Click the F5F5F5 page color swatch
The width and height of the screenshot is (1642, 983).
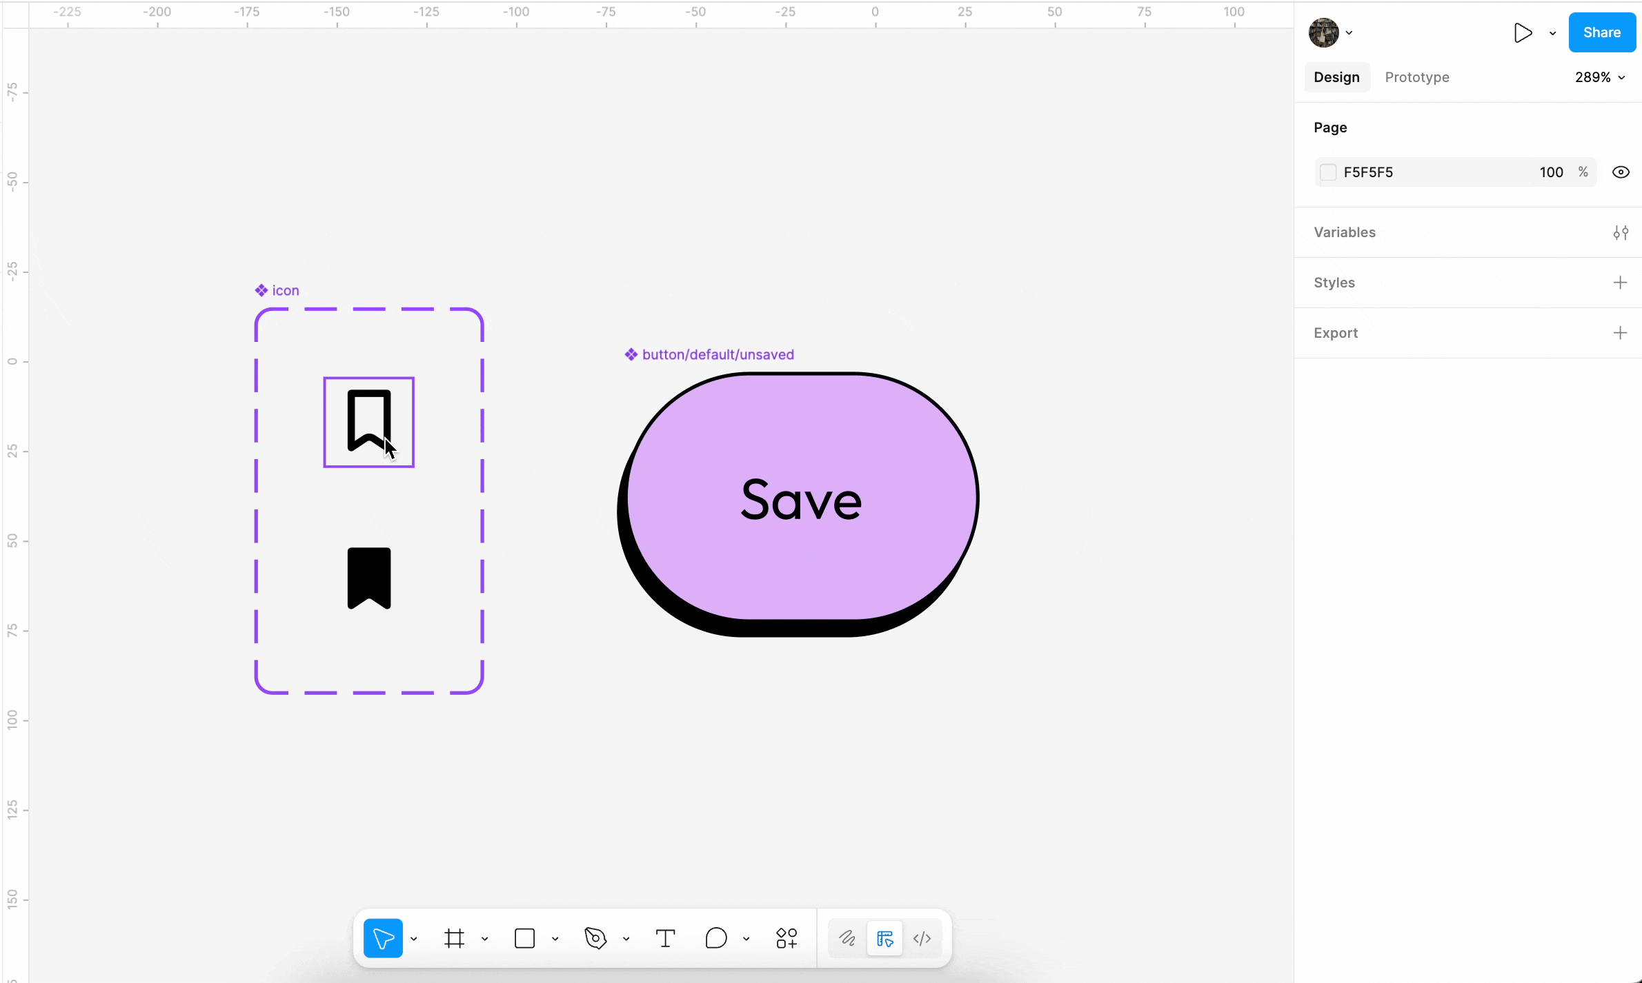pyautogui.click(x=1328, y=172)
